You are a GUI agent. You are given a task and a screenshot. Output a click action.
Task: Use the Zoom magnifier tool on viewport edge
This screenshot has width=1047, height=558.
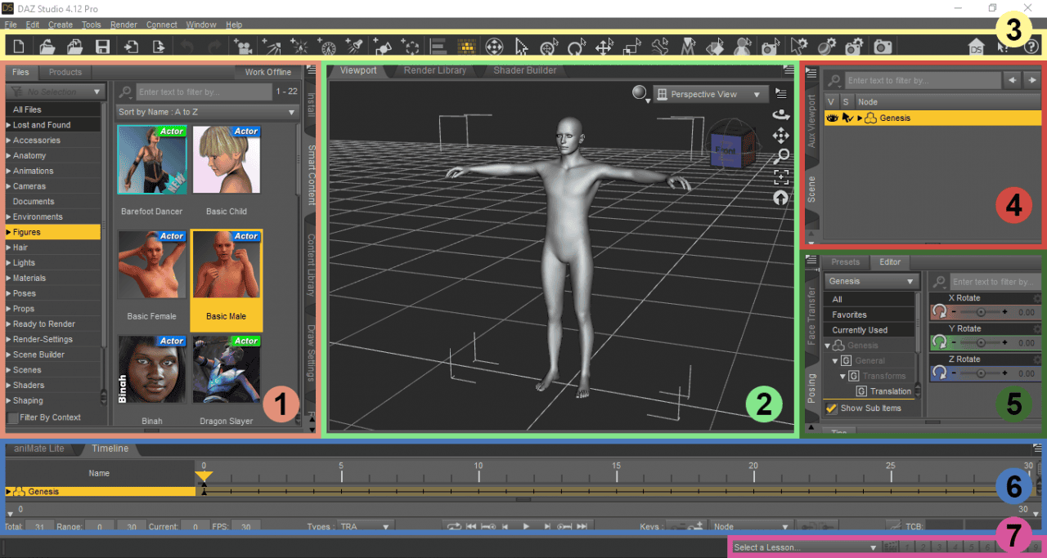pyautogui.click(x=781, y=155)
